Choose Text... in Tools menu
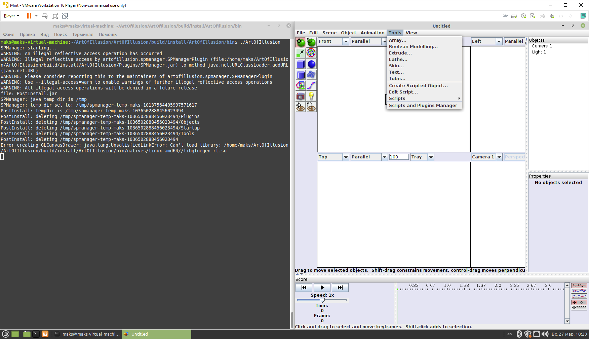This screenshot has height=339, width=589. 424,72
